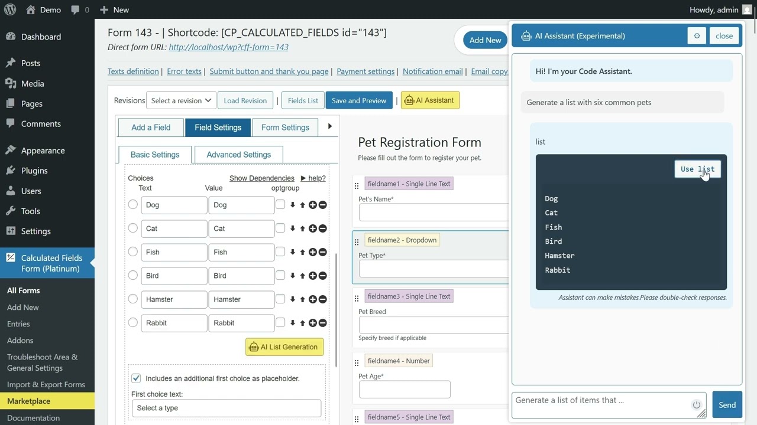Screen dimensions: 757x425
Task: Move the Bird choice down
Action: 292,276
